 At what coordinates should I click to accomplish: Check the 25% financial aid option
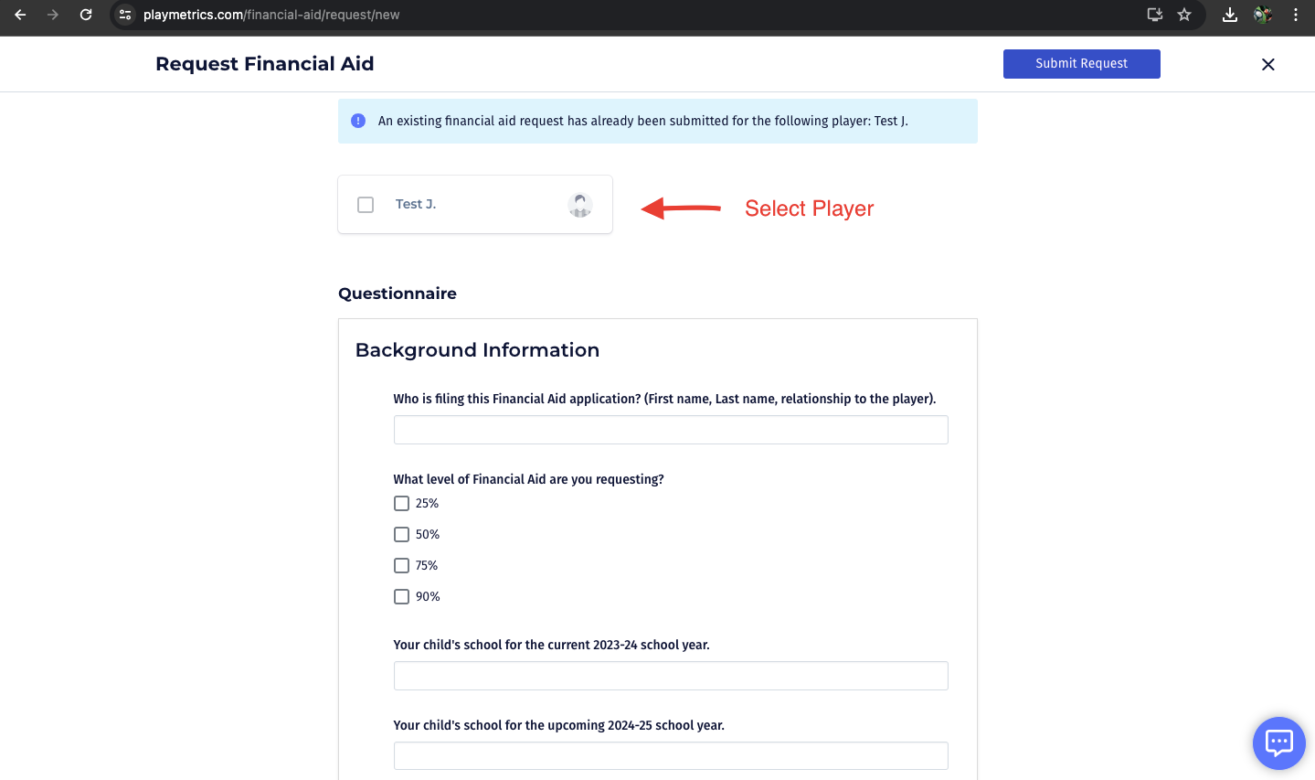point(401,503)
